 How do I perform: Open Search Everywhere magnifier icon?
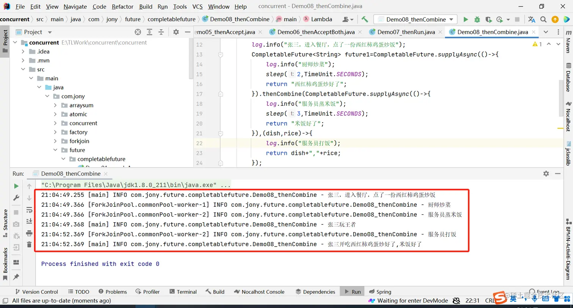[x=543, y=19]
